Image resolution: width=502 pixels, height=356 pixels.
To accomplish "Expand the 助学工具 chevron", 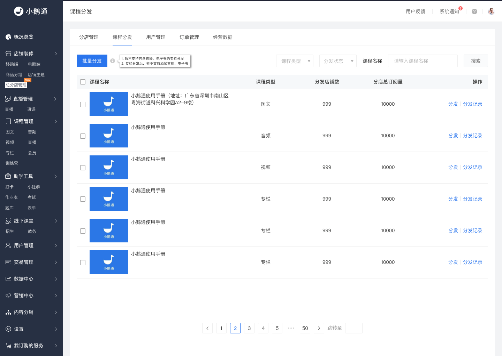I will [x=56, y=176].
